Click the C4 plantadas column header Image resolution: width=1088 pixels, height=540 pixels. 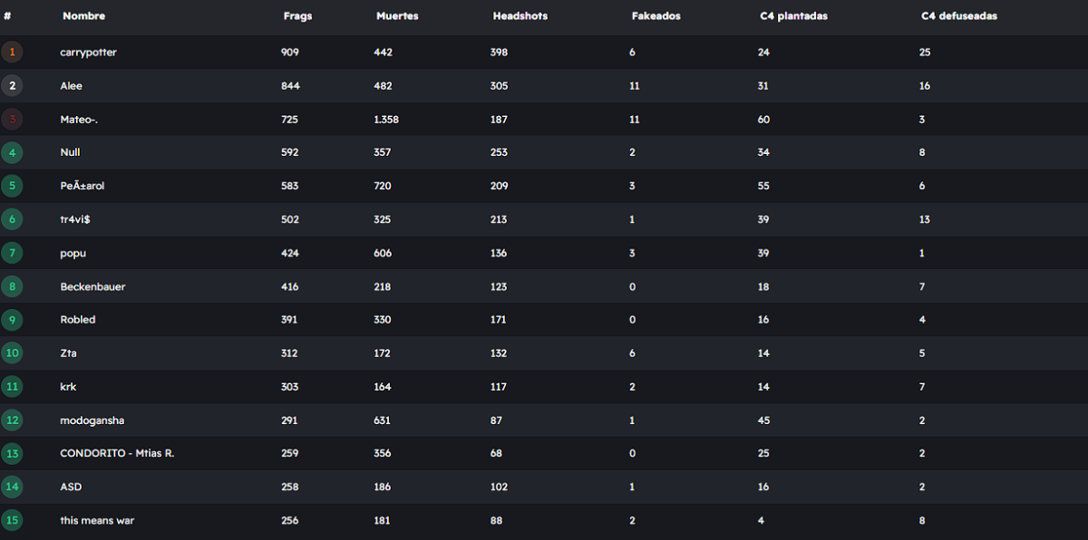pyautogui.click(x=793, y=16)
